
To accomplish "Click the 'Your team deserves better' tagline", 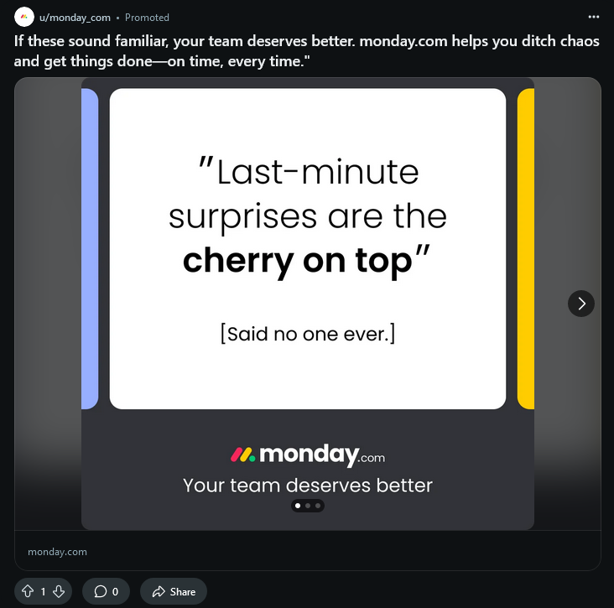I will [x=307, y=485].
